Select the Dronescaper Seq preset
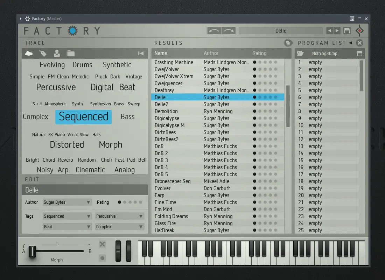This screenshot has height=280, width=385. click(x=218, y=181)
